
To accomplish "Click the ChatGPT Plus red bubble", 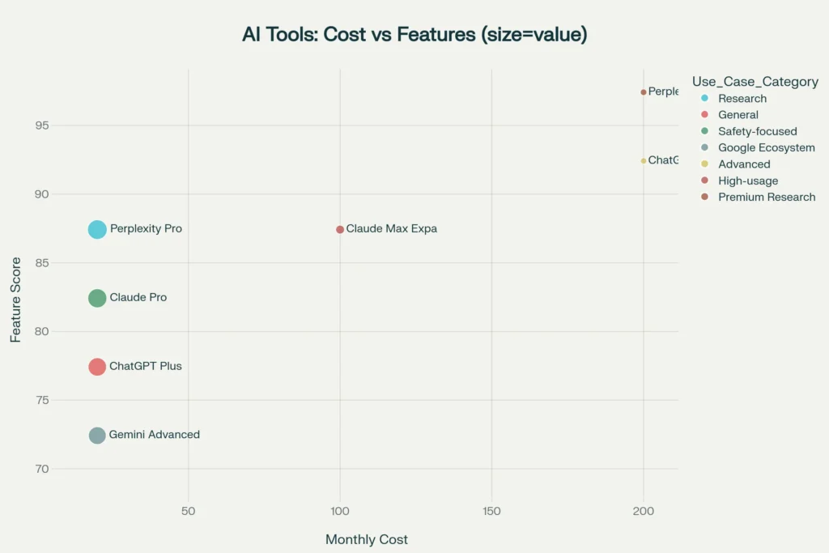I will [x=97, y=367].
